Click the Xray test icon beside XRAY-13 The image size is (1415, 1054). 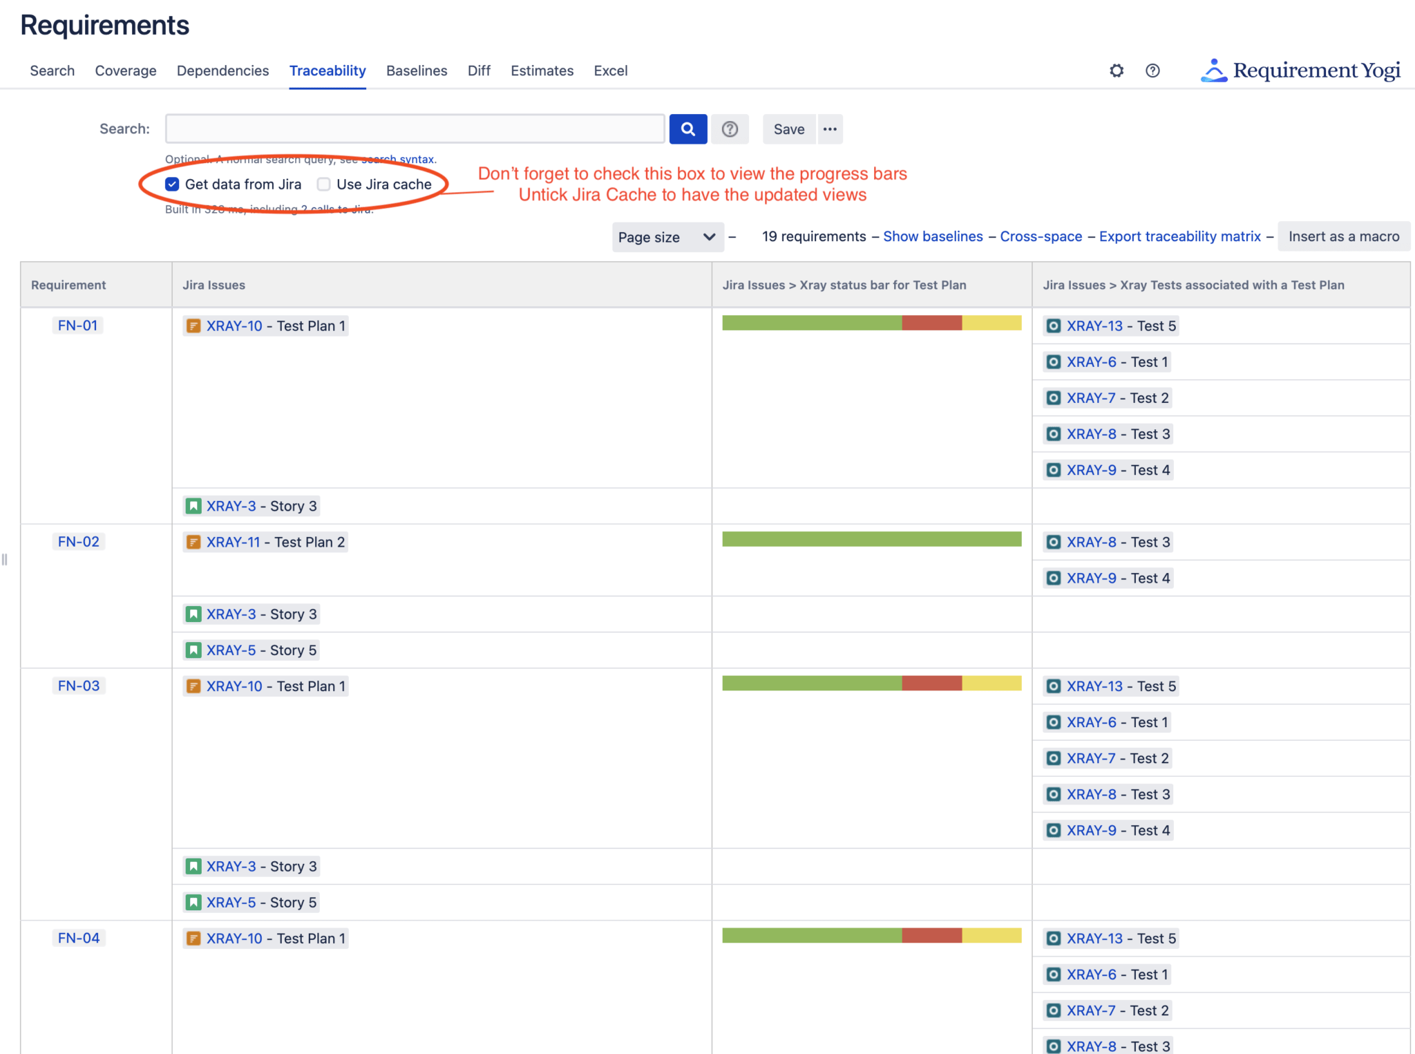pos(1054,326)
